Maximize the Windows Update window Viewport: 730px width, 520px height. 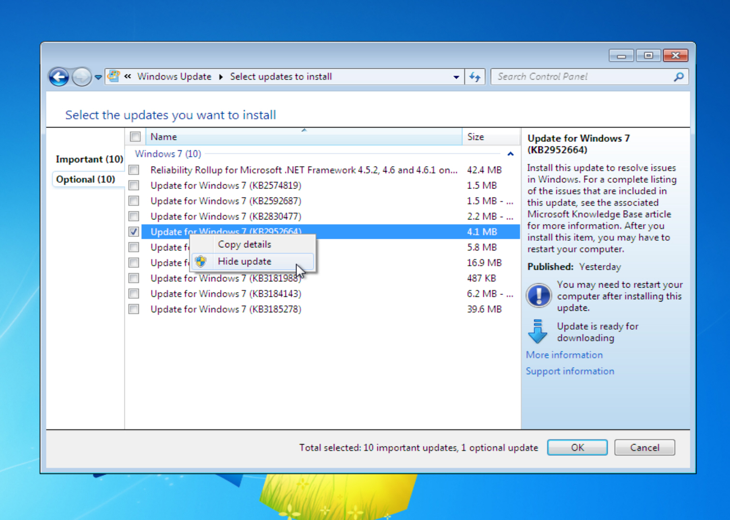[648, 56]
